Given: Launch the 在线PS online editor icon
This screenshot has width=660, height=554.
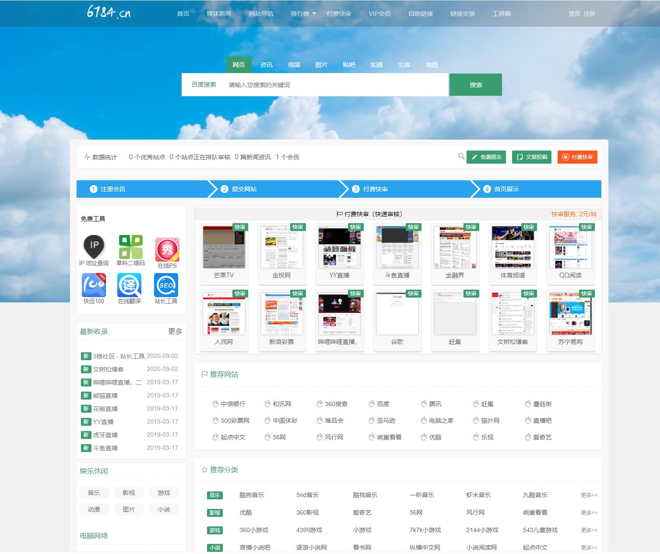Looking at the screenshot, I should 167,250.
